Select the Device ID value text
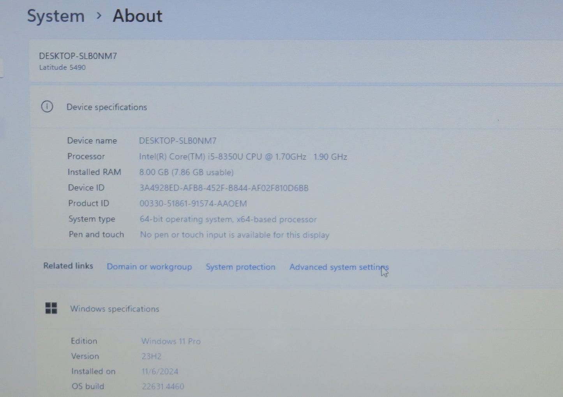The height and width of the screenshot is (397, 563). 224,188
